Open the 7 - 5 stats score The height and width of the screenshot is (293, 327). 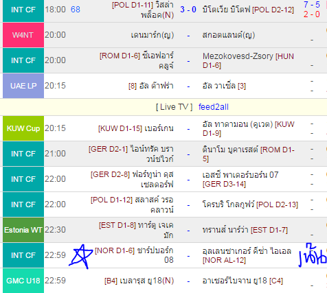tap(312, 5)
